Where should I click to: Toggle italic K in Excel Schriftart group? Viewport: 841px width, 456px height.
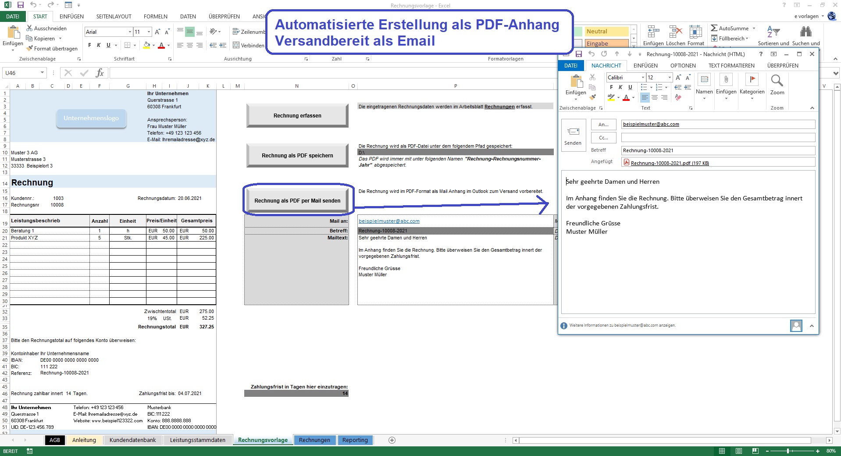click(99, 45)
